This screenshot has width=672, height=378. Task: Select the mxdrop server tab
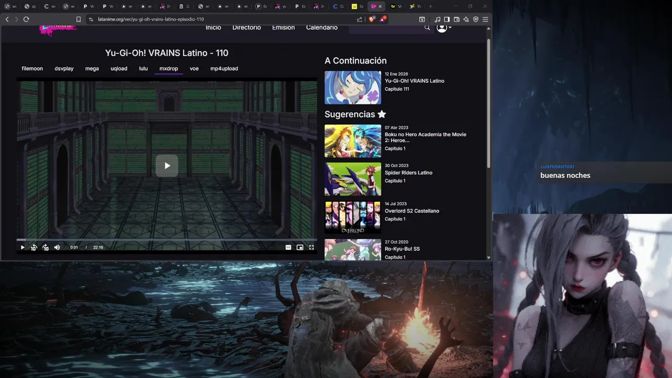coord(169,69)
